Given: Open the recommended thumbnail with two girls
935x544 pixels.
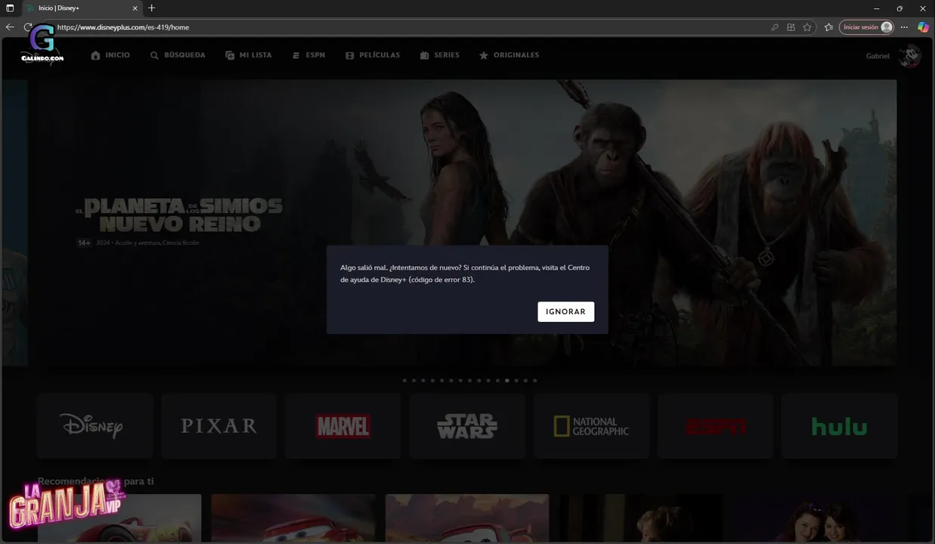Looking at the screenshot, I should pyautogui.click(x=815, y=518).
